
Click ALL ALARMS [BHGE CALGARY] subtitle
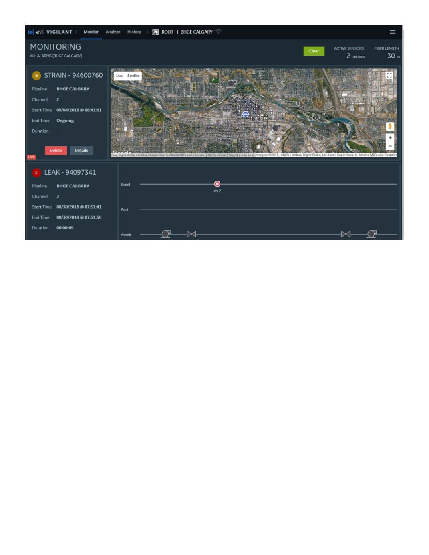pos(56,56)
